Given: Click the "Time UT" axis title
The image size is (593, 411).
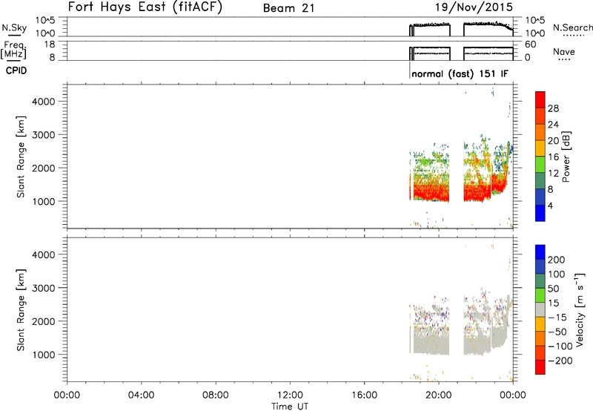Looking at the screenshot, I should 290,407.
